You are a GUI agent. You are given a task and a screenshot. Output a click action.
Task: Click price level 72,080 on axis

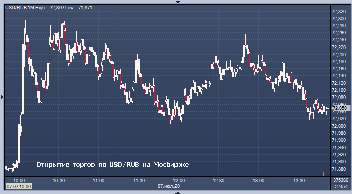pyautogui.click(x=339, y=98)
